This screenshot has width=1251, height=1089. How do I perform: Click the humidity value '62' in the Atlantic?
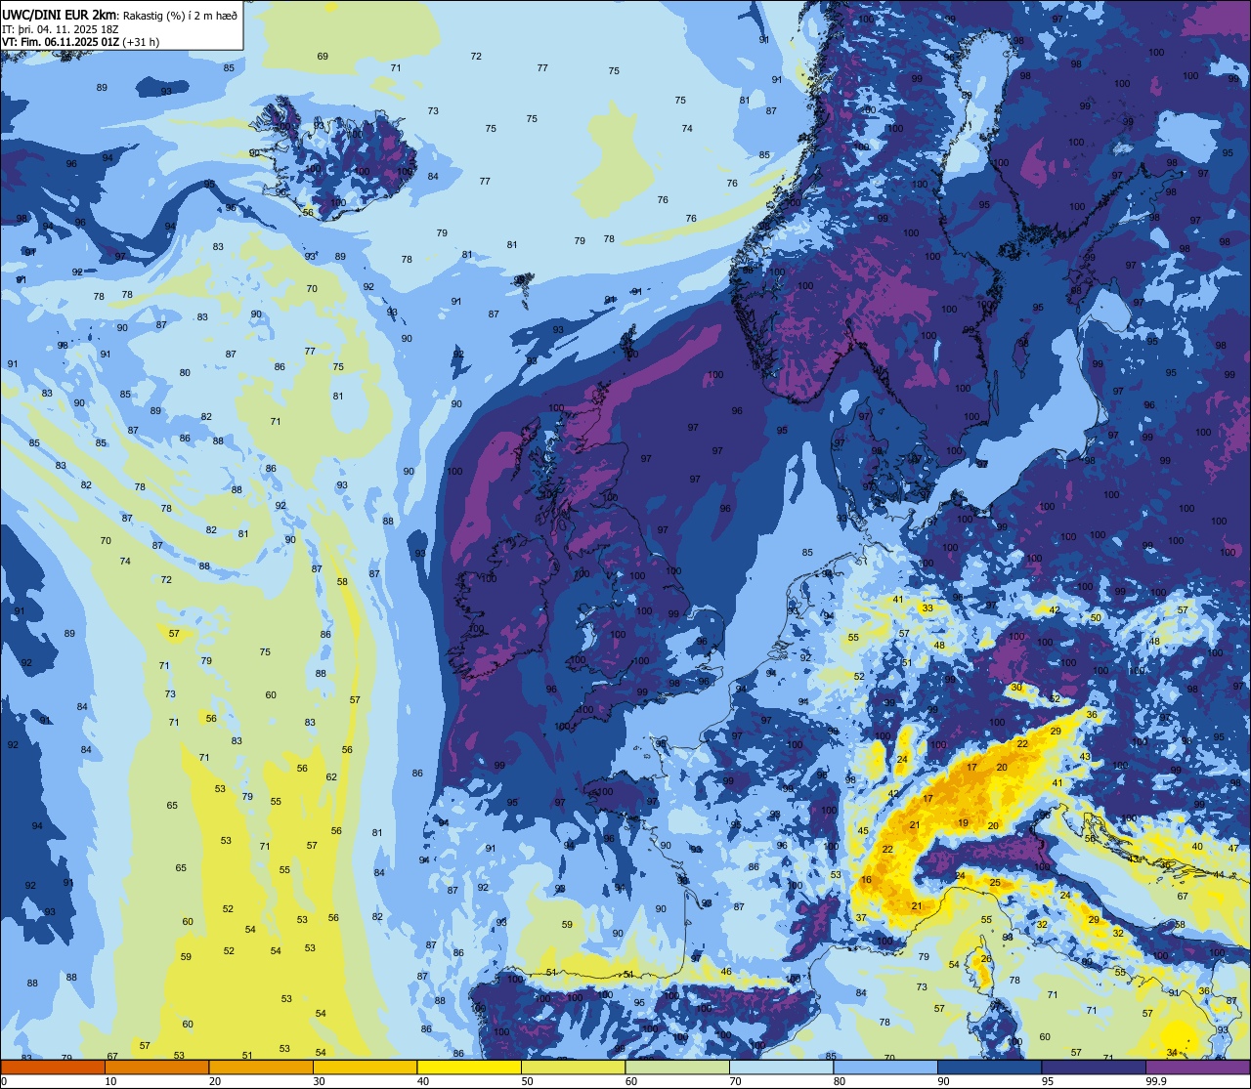click(x=331, y=776)
